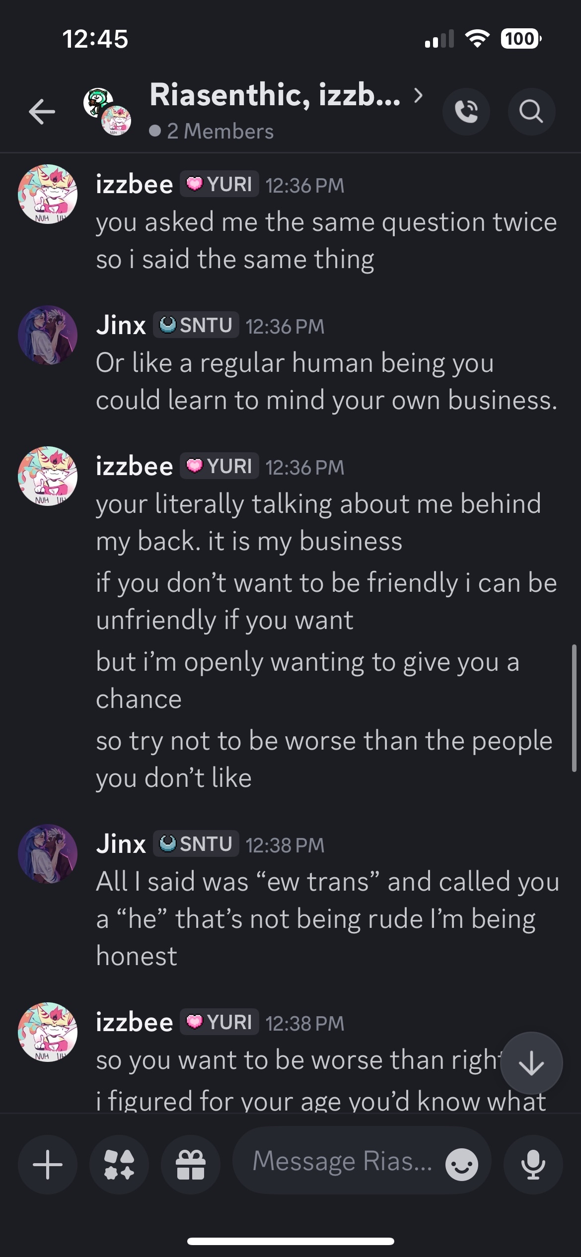Expand group details chevron next to title
The width and height of the screenshot is (581, 1257).
click(x=419, y=95)
